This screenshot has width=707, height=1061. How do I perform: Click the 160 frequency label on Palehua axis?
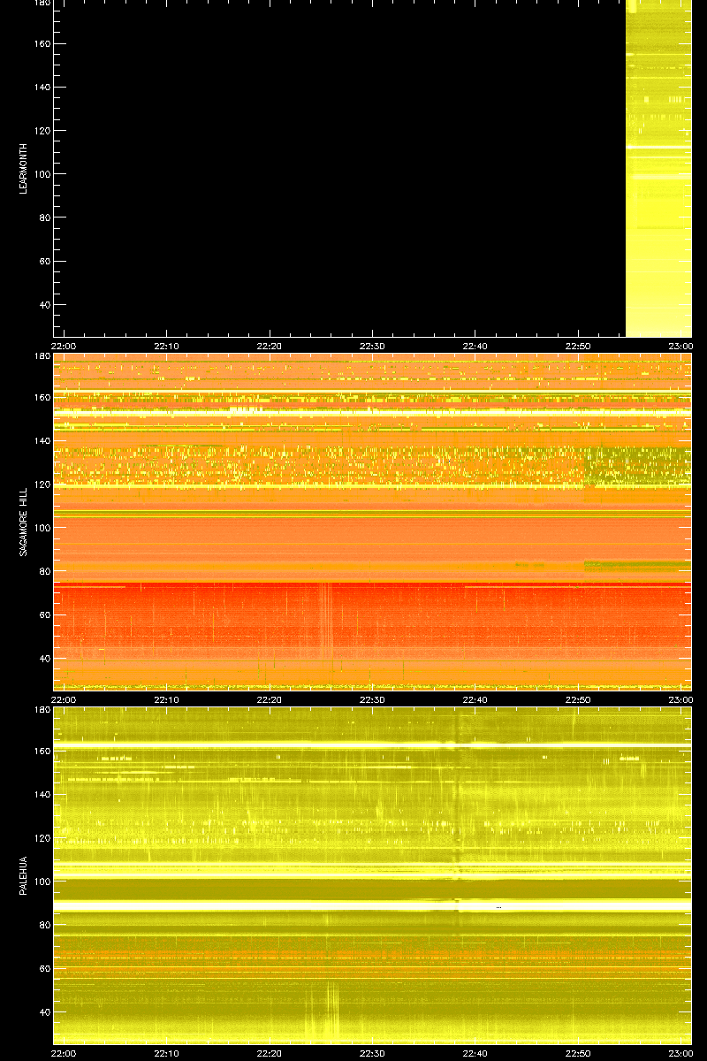coord(42,751)
